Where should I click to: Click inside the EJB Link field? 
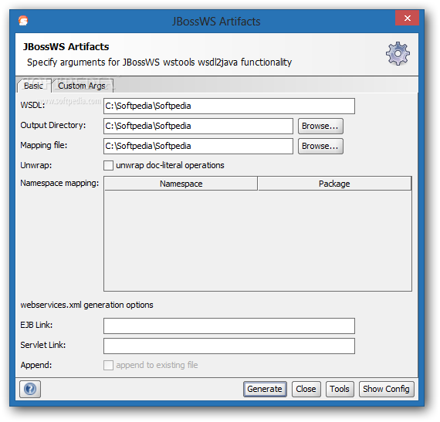point(229,326)
